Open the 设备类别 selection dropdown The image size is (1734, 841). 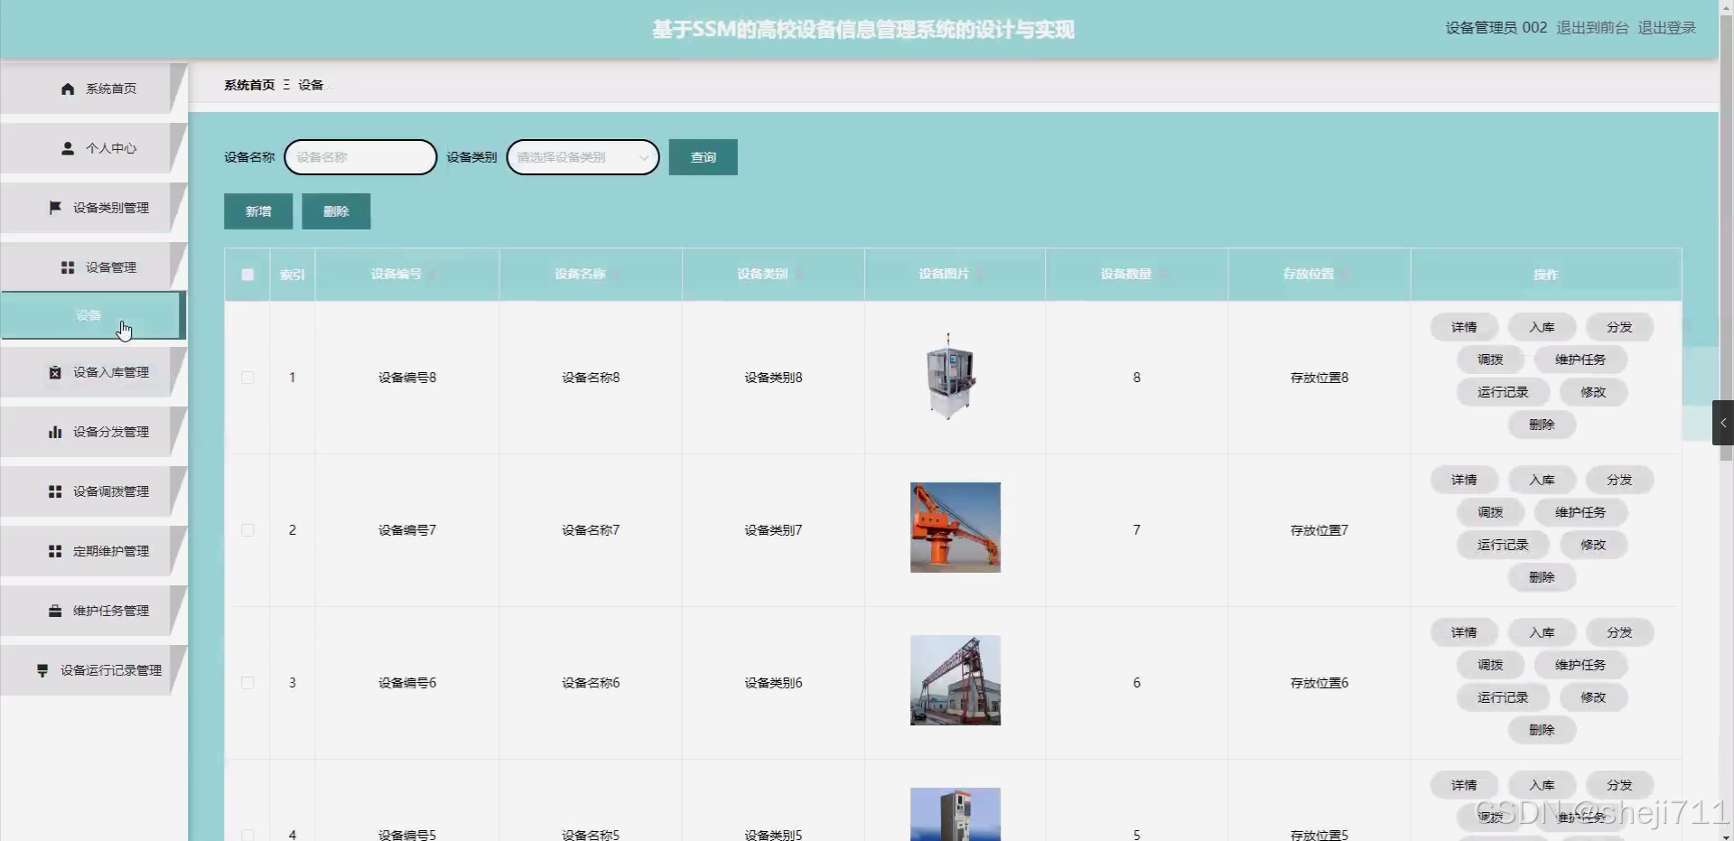pyautogui.click(x=582, y=156)
